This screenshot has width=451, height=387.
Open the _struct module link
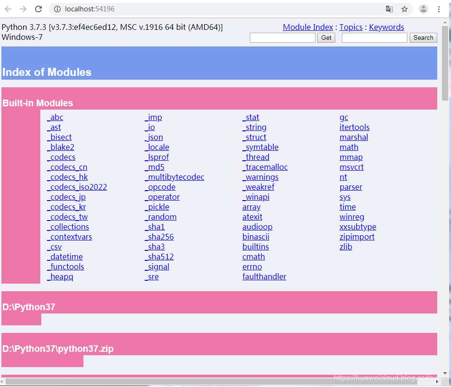click(255, 137)
